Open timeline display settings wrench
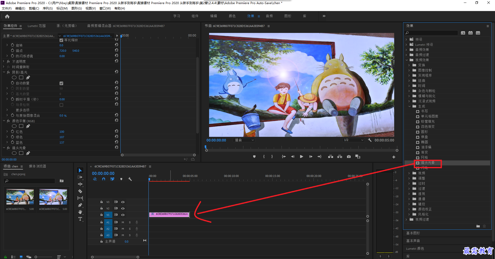The width and height of the screenshot is (495, 259). click(130, 179)
